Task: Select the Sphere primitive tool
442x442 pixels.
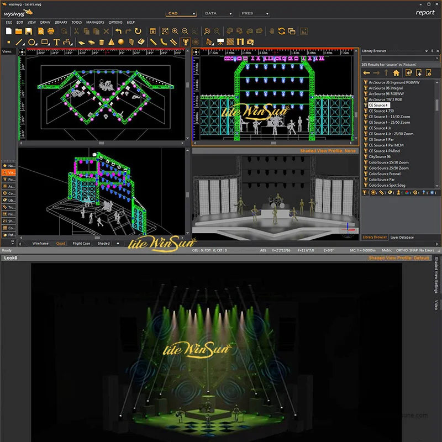Action: click(120, 41)
